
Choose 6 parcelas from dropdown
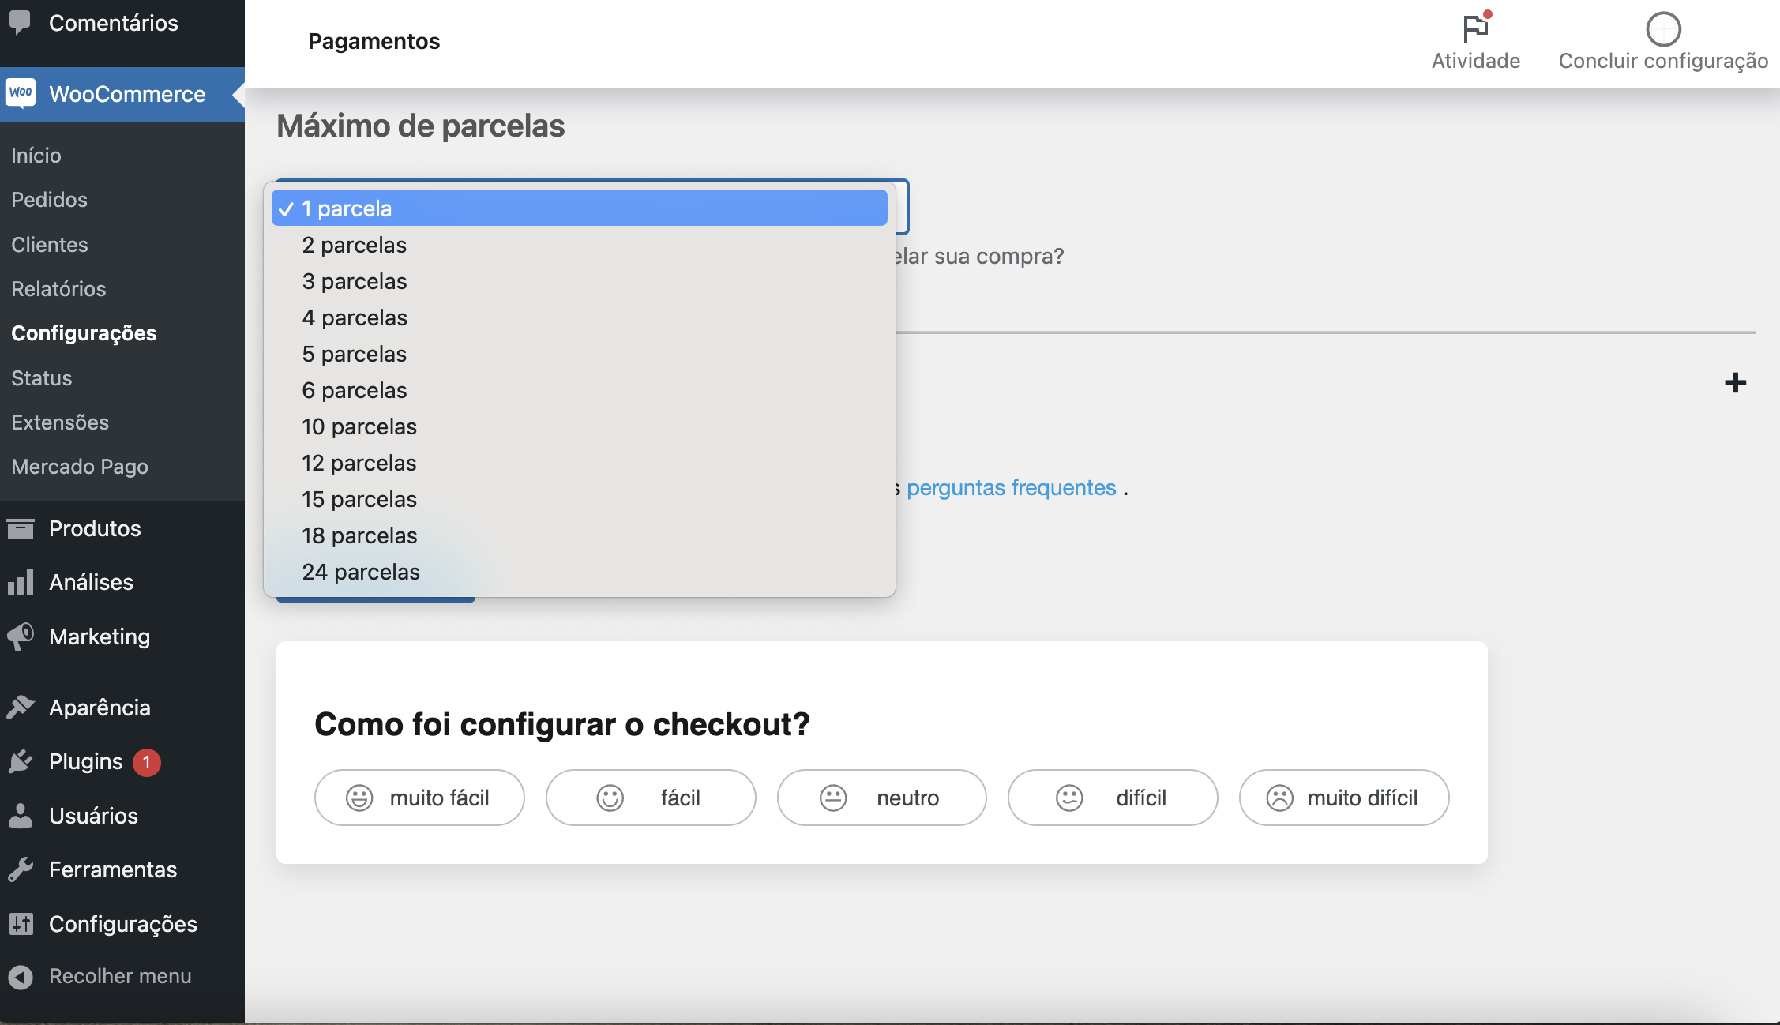tap(580, 390)
